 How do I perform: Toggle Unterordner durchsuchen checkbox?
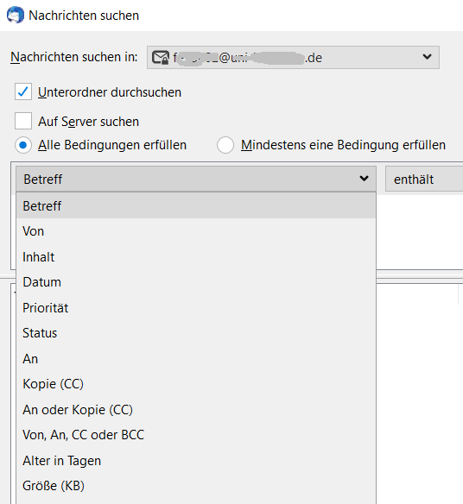point(23,92)
